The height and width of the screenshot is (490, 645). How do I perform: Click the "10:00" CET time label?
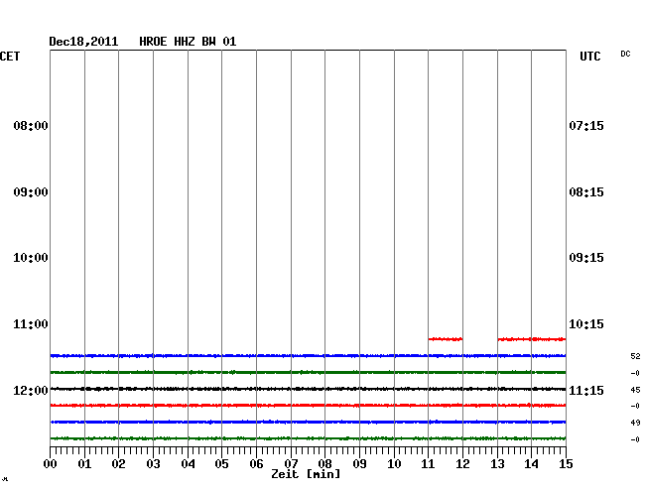click(x=31, y=258)
